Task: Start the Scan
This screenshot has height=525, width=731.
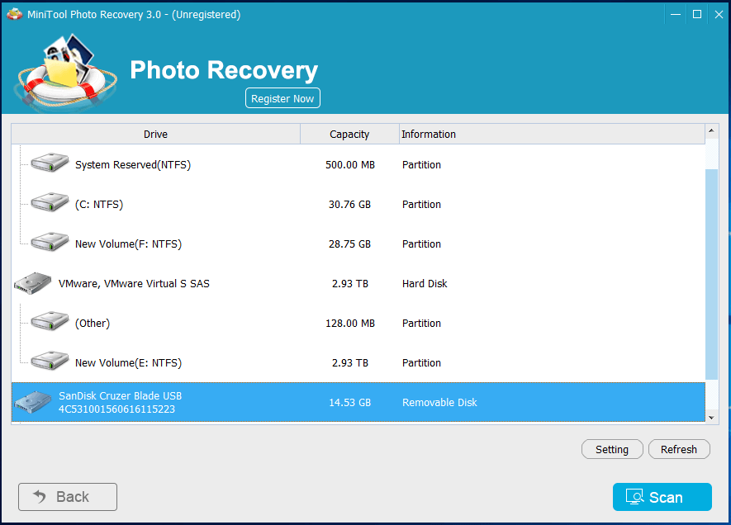Action: click(x=662, y=497)
